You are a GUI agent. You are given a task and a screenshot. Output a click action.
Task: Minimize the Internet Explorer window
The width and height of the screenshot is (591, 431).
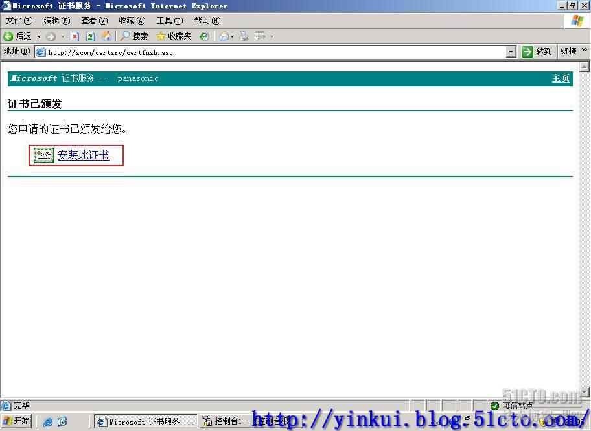pyautogui.click(x=562, y=6)
